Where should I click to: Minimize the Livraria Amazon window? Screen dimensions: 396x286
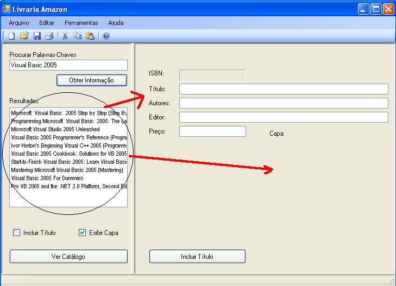[363, 9]
